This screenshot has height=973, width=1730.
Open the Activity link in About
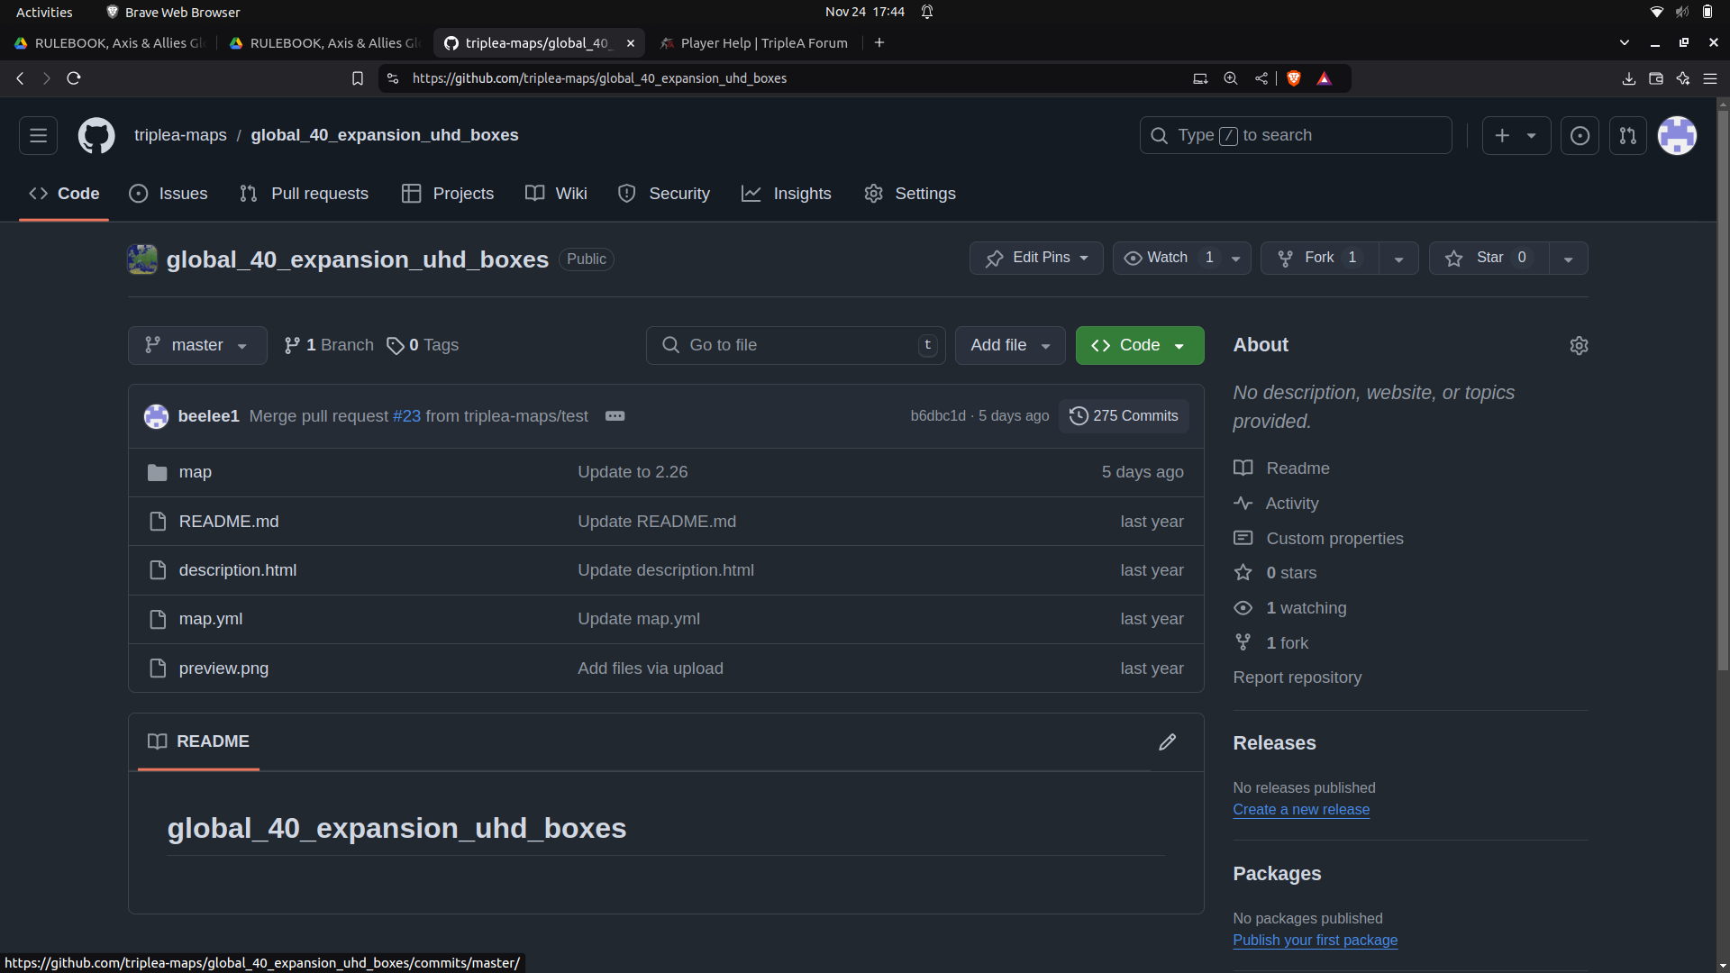click(1291, 504)
